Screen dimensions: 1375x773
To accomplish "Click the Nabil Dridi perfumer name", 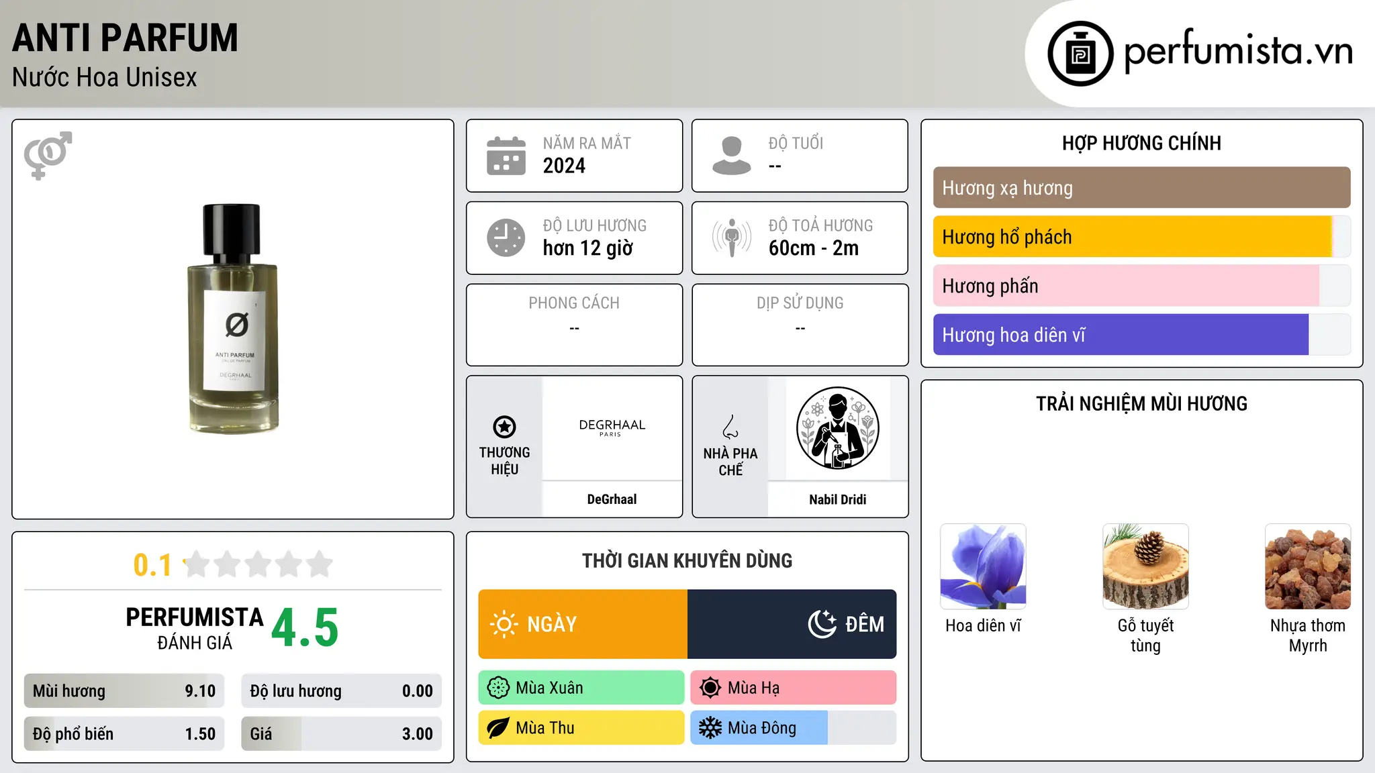I will point(838,499).
